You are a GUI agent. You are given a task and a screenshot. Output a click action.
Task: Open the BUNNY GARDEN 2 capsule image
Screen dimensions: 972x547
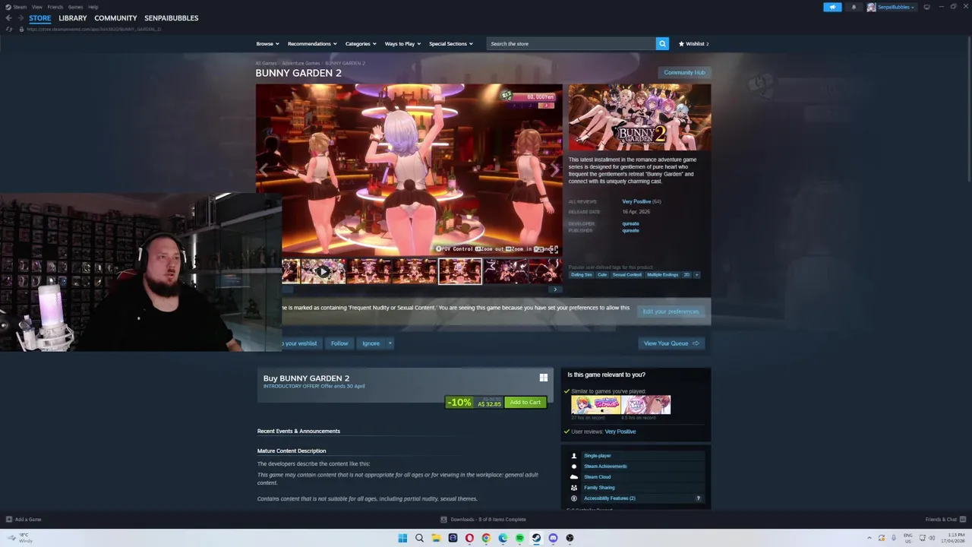click(x=639, y=117)
